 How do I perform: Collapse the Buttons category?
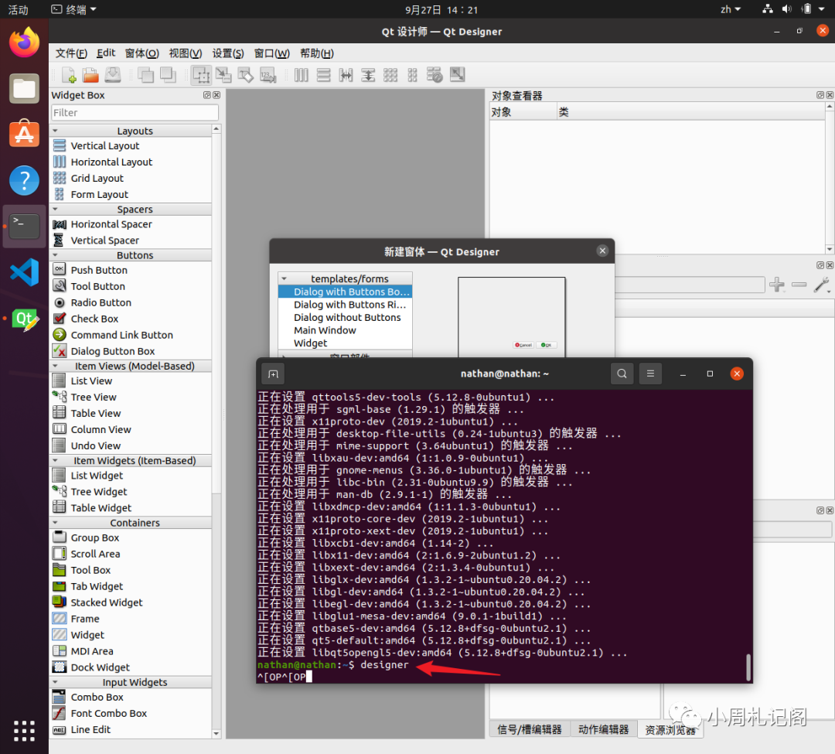pos(55,255)
